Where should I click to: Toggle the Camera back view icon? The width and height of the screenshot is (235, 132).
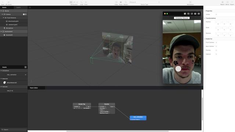tap(26, 14)
